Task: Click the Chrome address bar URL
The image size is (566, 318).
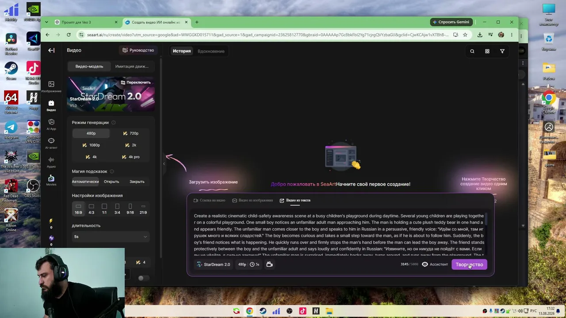Action: 268,35
